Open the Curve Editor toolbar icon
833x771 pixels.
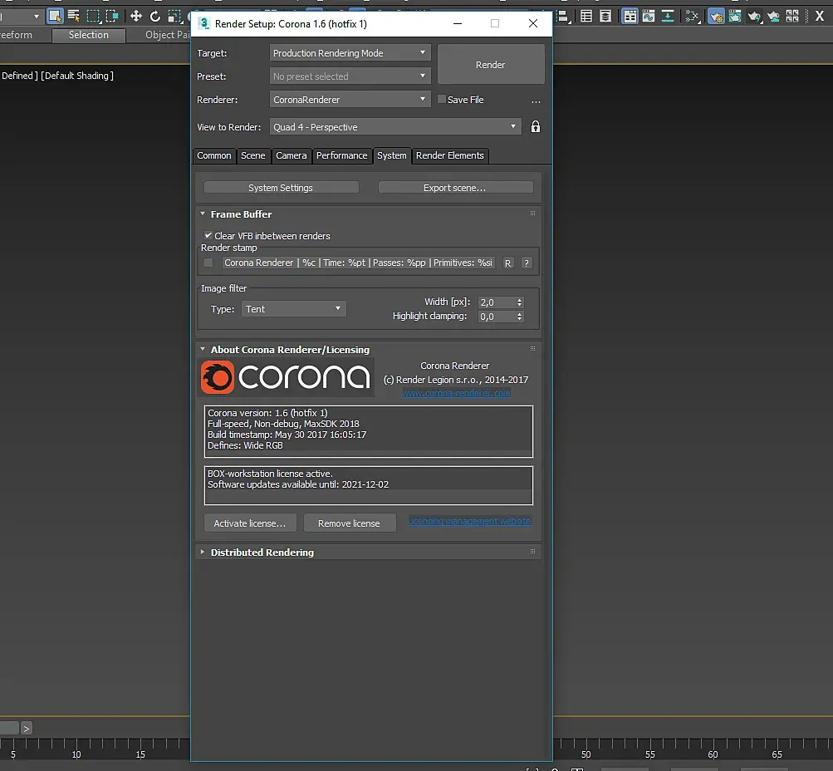(649, 16)
